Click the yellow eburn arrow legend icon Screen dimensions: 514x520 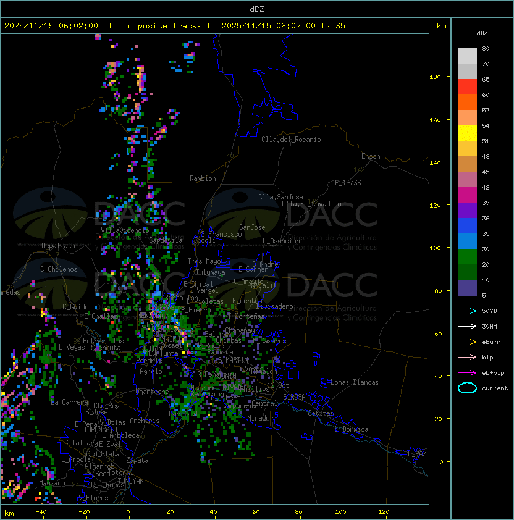click(467, 342)
